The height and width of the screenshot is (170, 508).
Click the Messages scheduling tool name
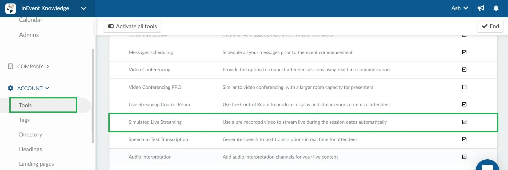point(151,52)
